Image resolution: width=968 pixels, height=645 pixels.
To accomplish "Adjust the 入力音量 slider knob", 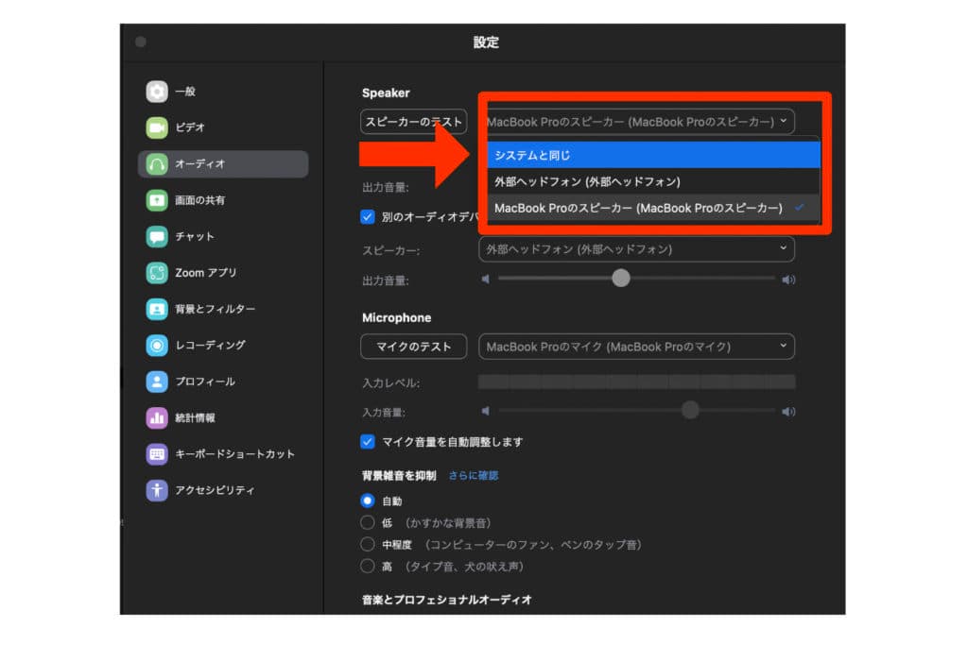I will pyautogui.click(x=690, y=410).
